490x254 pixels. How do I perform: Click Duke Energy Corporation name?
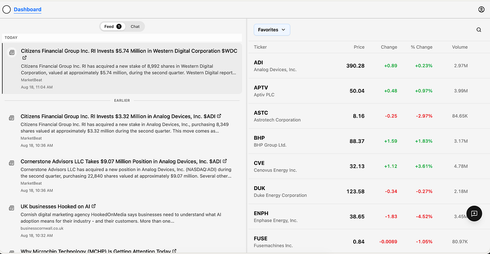click(280, 195)
